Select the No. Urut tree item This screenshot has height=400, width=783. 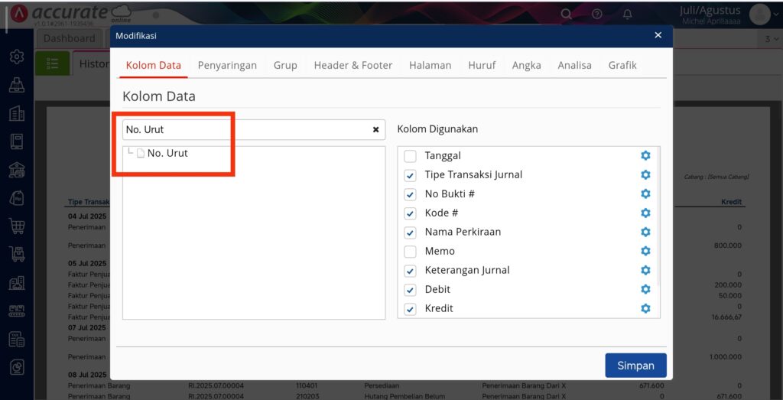coord(167,153)
